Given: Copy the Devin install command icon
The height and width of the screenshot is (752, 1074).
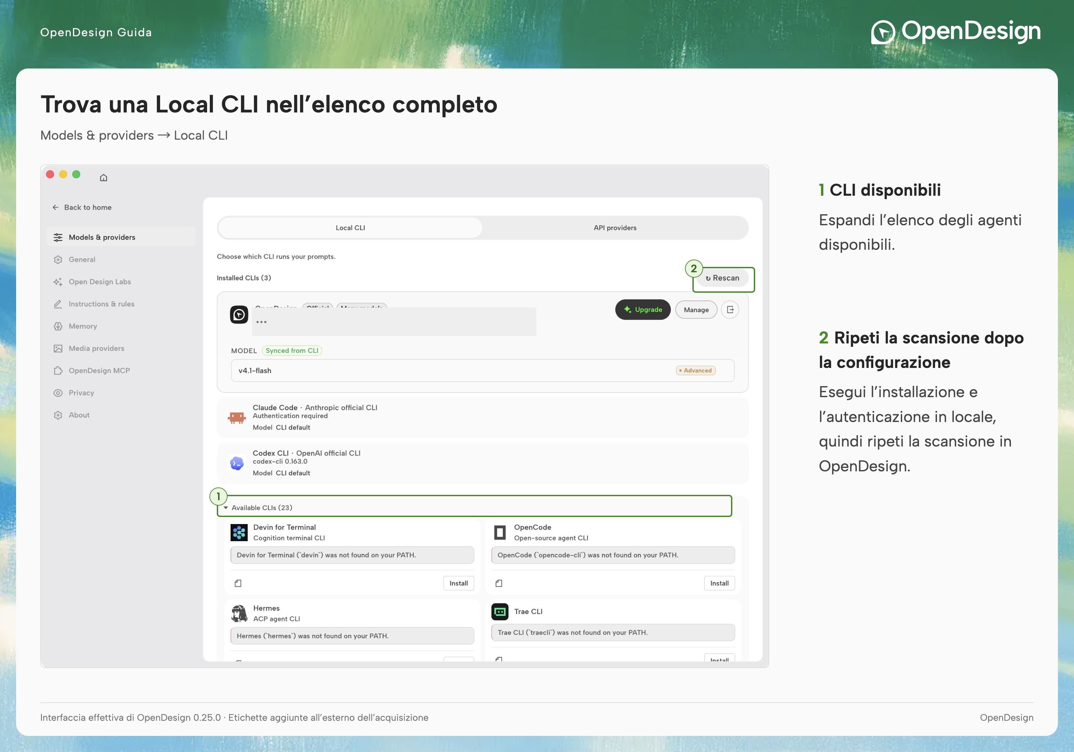Looking at the screenshot, I should [238, 583].
